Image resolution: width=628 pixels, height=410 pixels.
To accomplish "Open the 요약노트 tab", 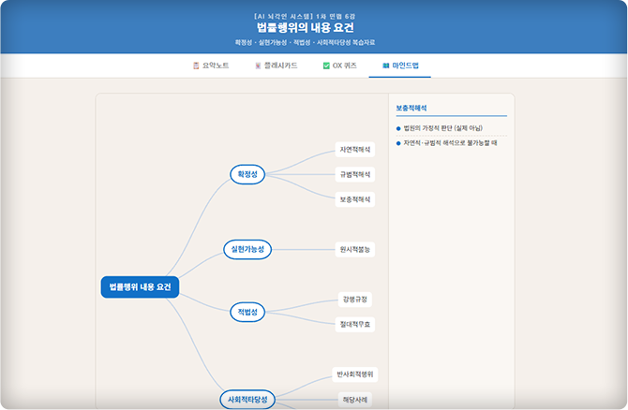I will pyautogui.click(x=211, y=66).
